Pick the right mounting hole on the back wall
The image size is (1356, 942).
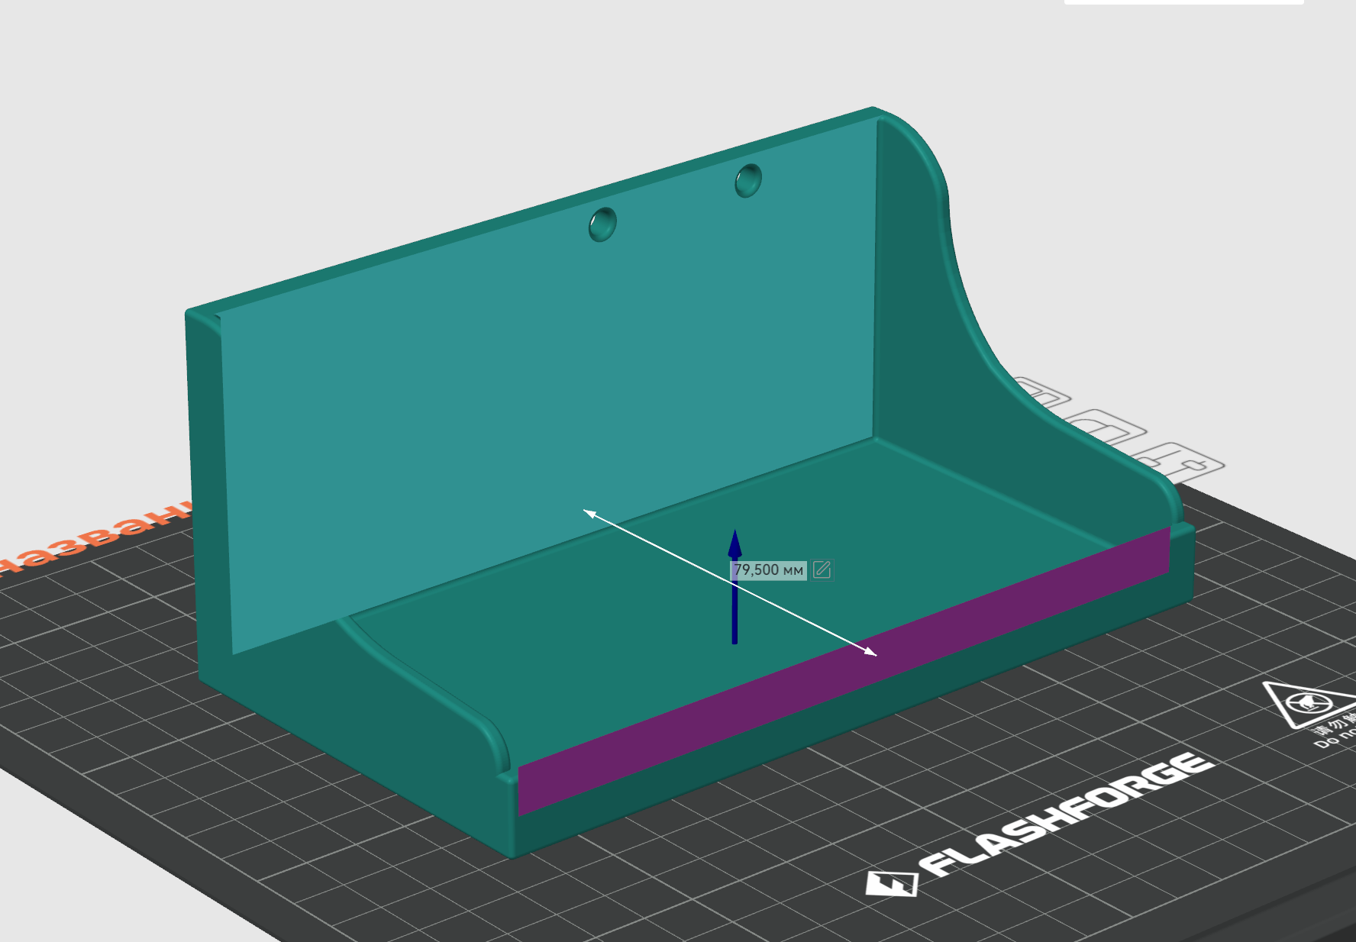coord(748,181)
